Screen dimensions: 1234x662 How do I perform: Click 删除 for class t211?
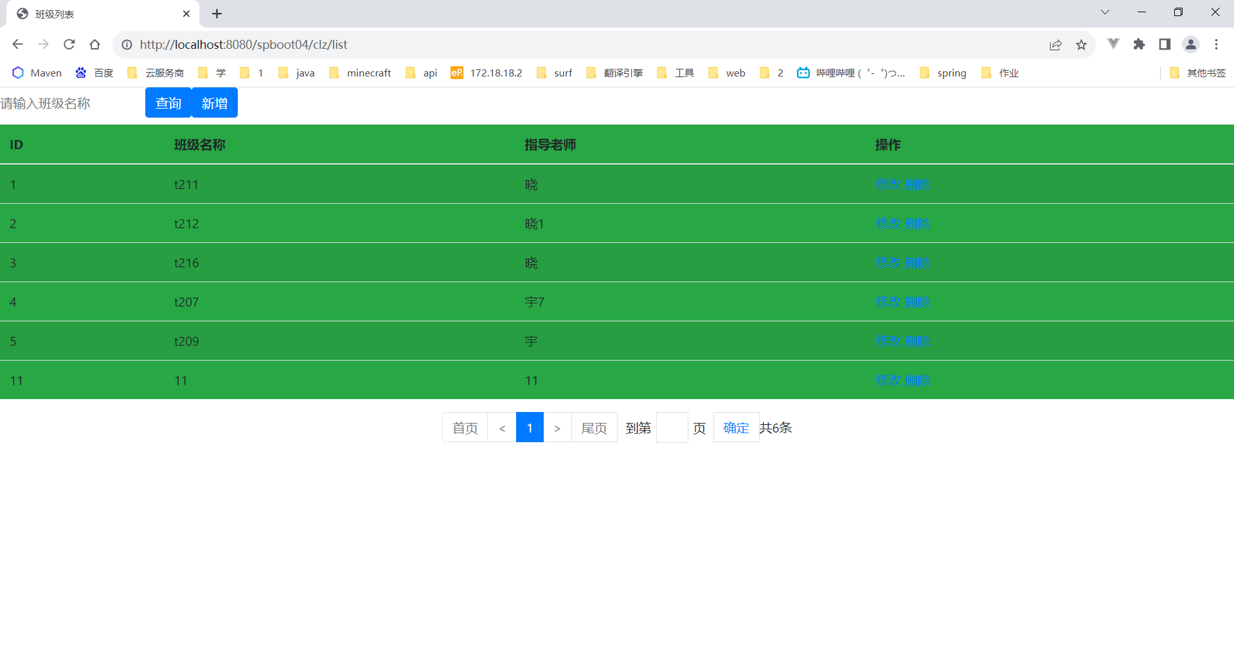click(917, 184)
